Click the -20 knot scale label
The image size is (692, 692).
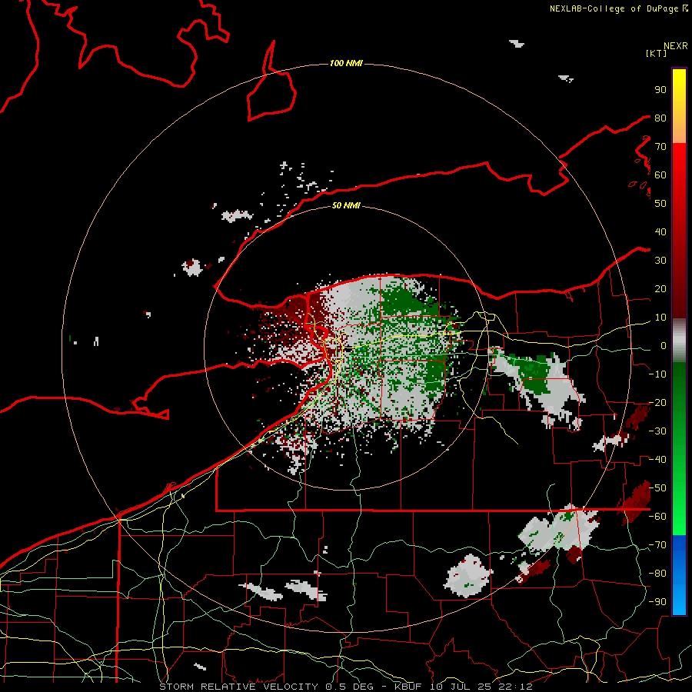click(x=657, y=403)
